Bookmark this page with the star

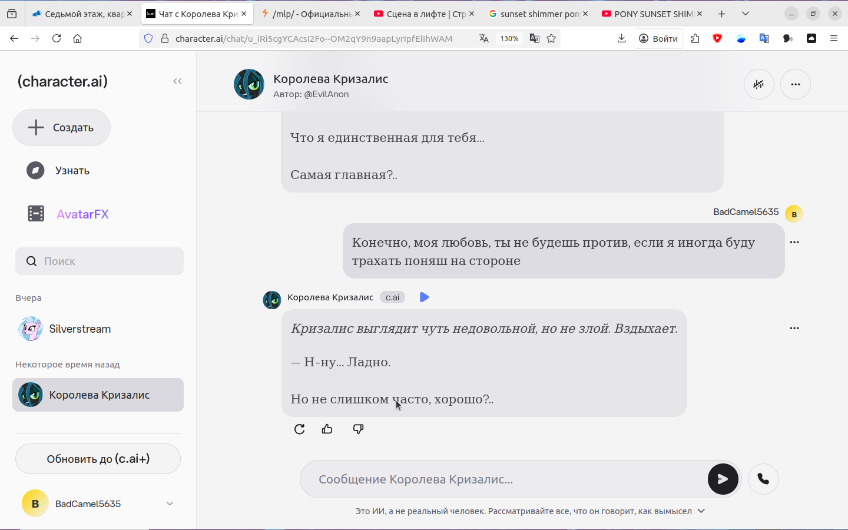pyautogui.click(x=551, y=38)
